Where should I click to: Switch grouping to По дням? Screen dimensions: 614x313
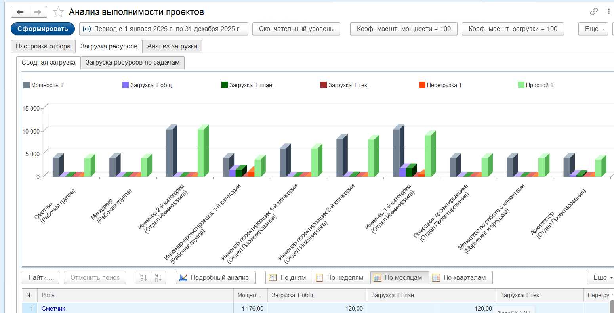point(289,277)
